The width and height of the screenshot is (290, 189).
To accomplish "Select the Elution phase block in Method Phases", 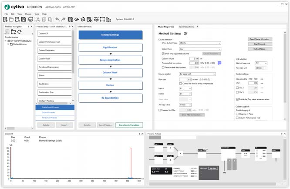I will point(111,85).
